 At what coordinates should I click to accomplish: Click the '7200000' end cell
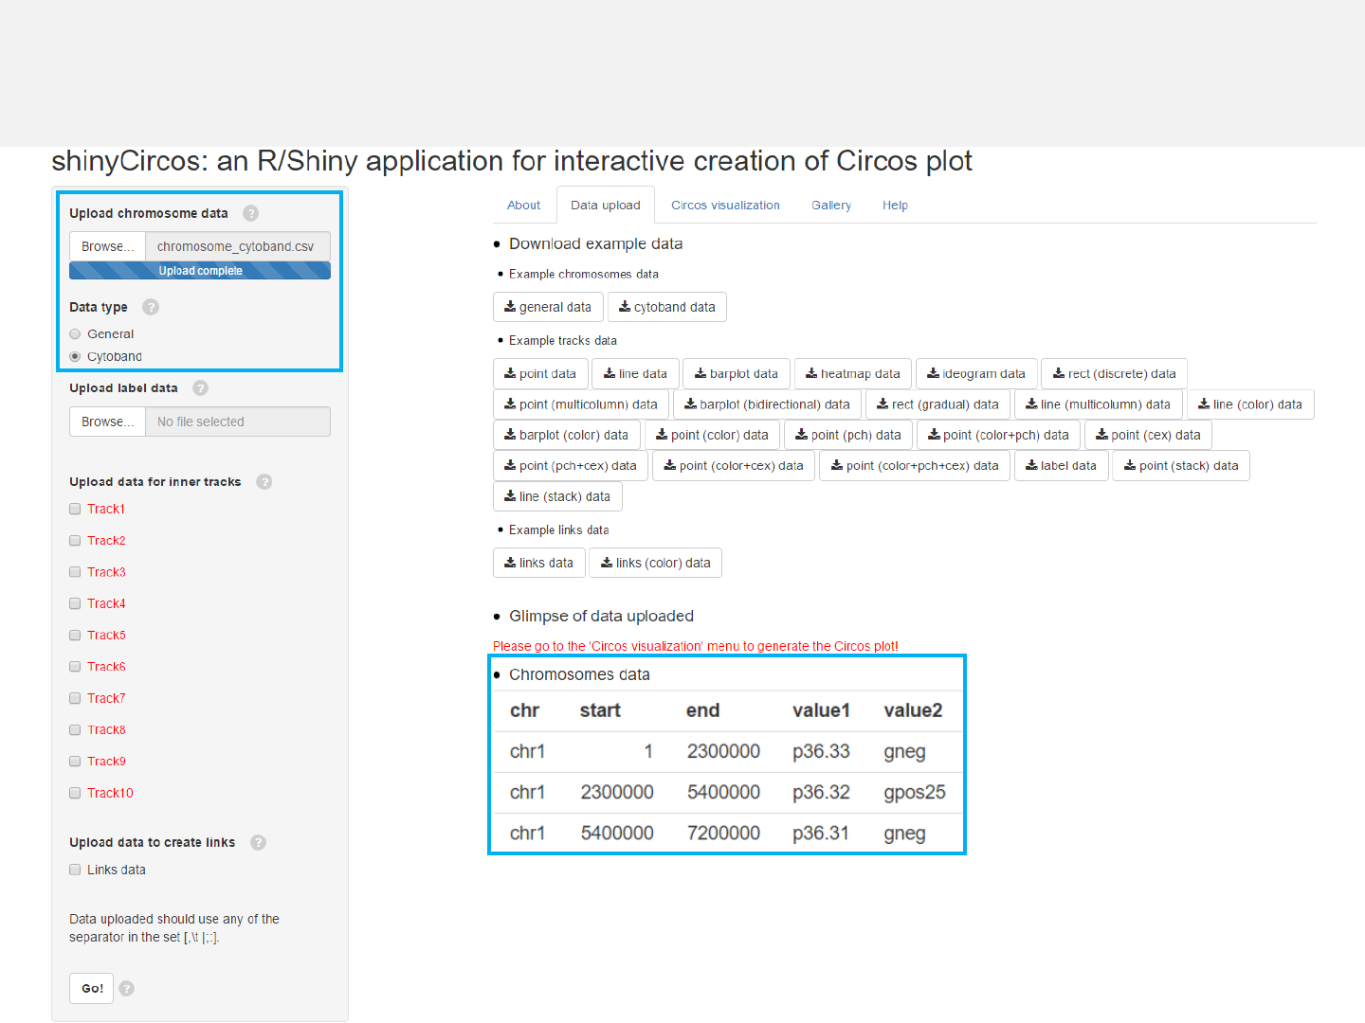(x=723, y=833)
